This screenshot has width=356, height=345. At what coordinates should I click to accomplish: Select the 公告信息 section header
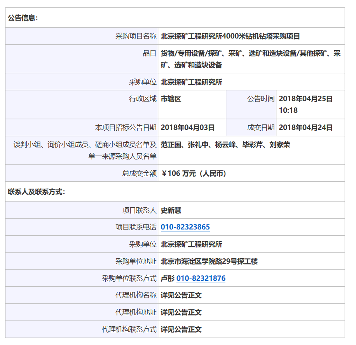[x=23, y=18]
